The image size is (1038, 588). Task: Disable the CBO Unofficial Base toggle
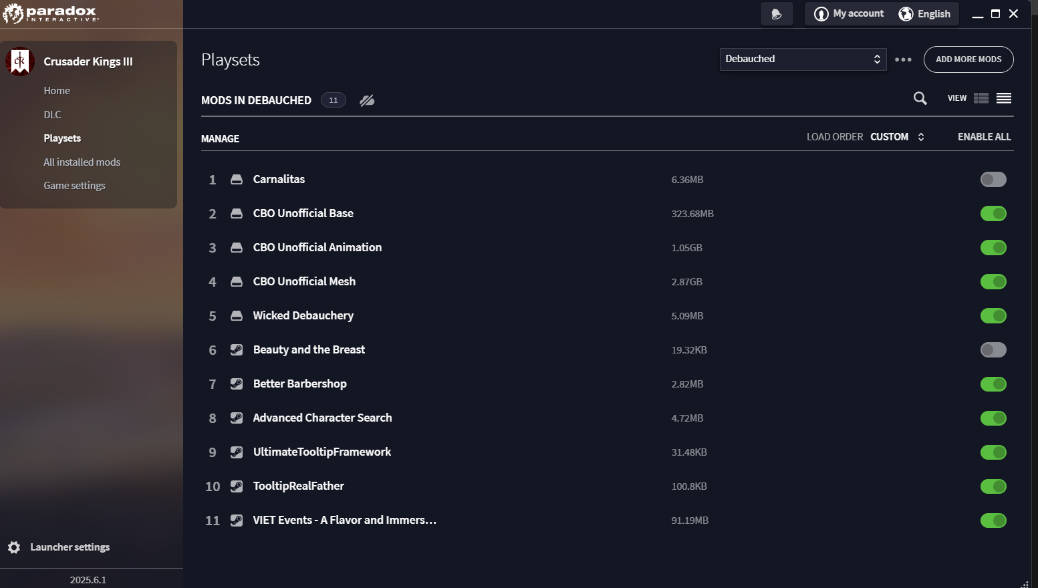[x=993, y=213]
